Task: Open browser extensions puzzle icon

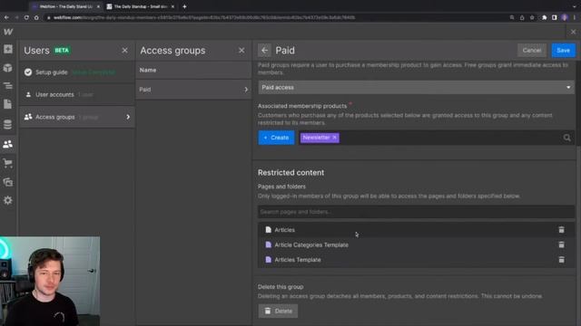Action: 545,17
